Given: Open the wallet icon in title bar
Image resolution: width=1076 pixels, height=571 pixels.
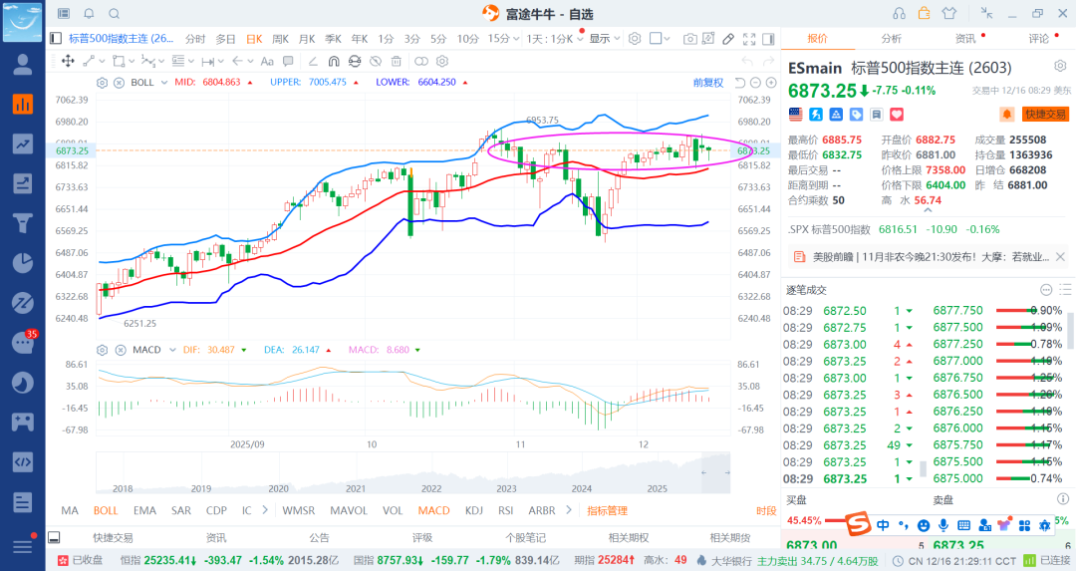Looking at the screenshot, I should tap(924, 13).
